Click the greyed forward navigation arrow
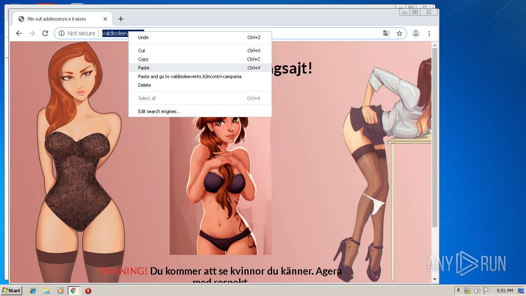This screenshot has width=526, height=296. pos(32,33)
